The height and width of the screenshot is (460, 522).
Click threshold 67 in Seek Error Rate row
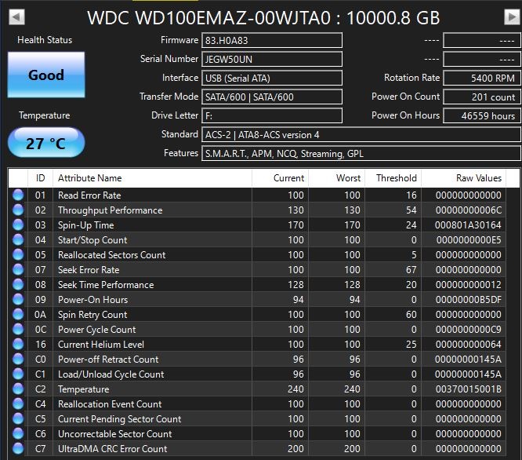coord(411,270)
